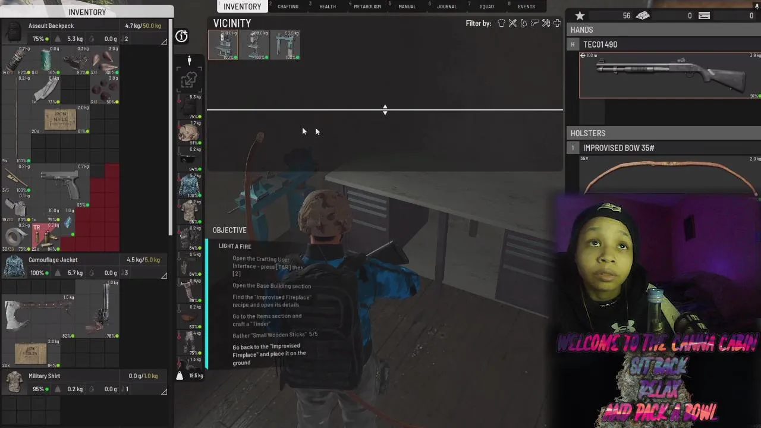The height and width of the screenshot is (428, 761).
Task: Open the Events tab
Action: 526,7
